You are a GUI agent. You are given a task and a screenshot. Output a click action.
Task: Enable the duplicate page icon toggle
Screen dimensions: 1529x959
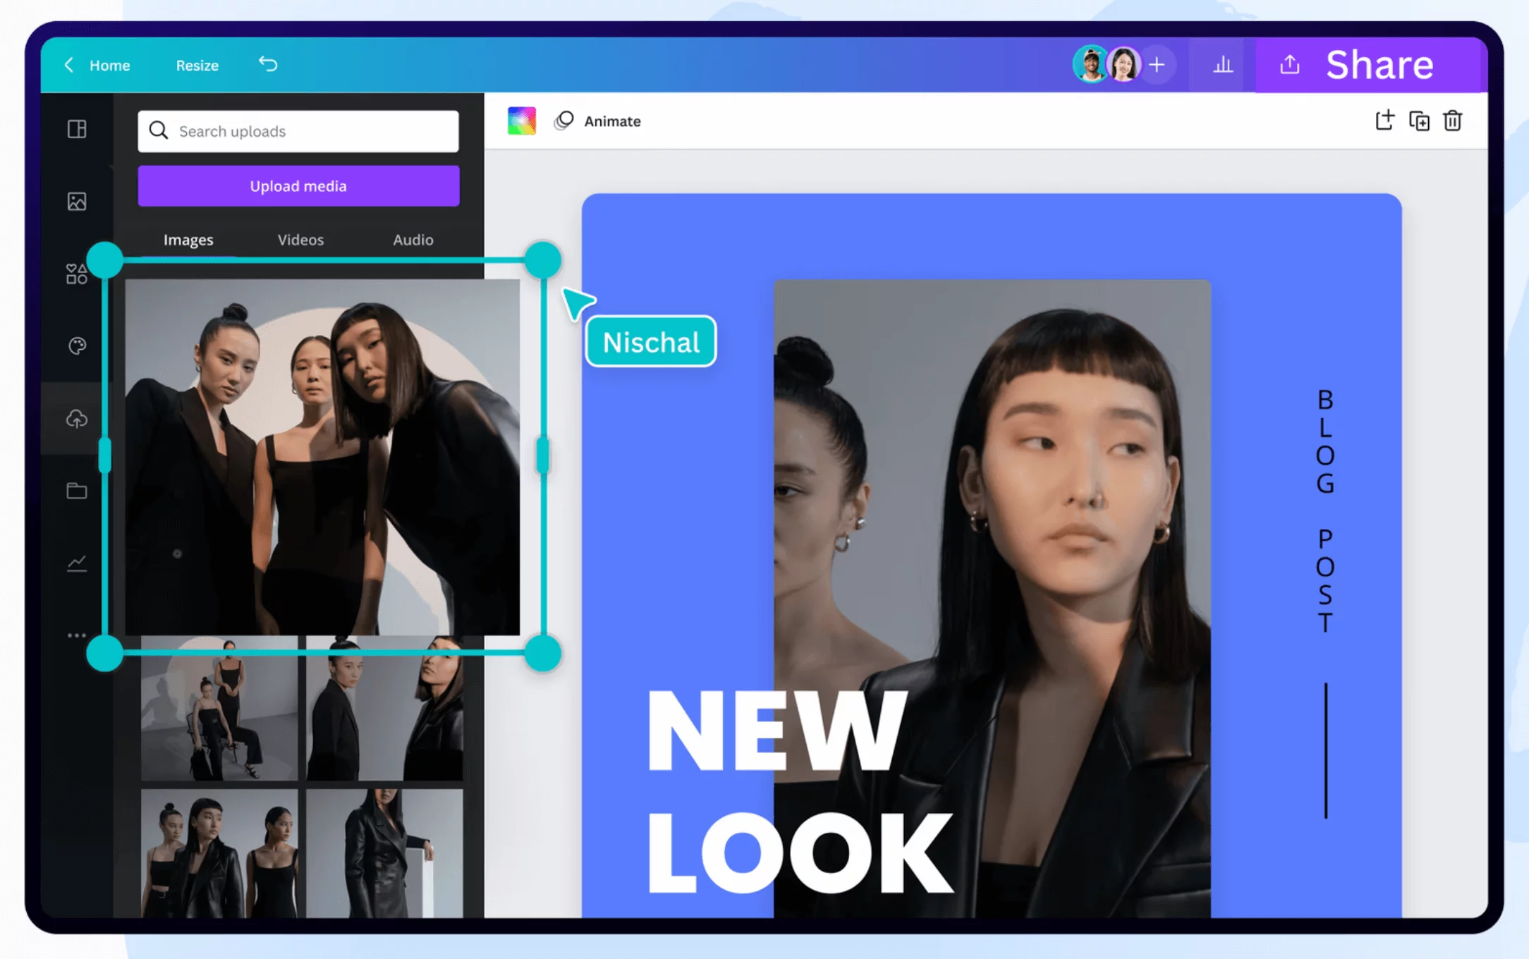1420,121
